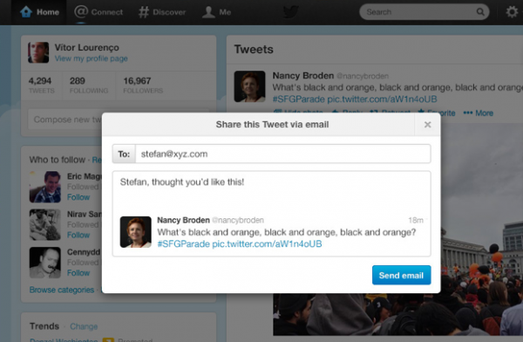
Task: Click Nancy Broden's avatar inside the dialog
Action: [136, 232]
